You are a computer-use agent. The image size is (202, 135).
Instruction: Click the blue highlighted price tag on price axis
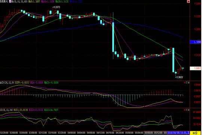pos(195,42)
